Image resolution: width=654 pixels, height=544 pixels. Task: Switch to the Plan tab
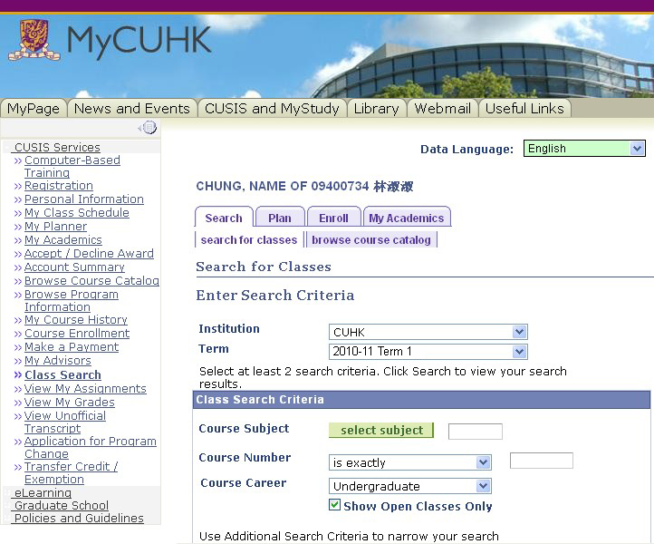pyautogui.click(x=280, y=218)
